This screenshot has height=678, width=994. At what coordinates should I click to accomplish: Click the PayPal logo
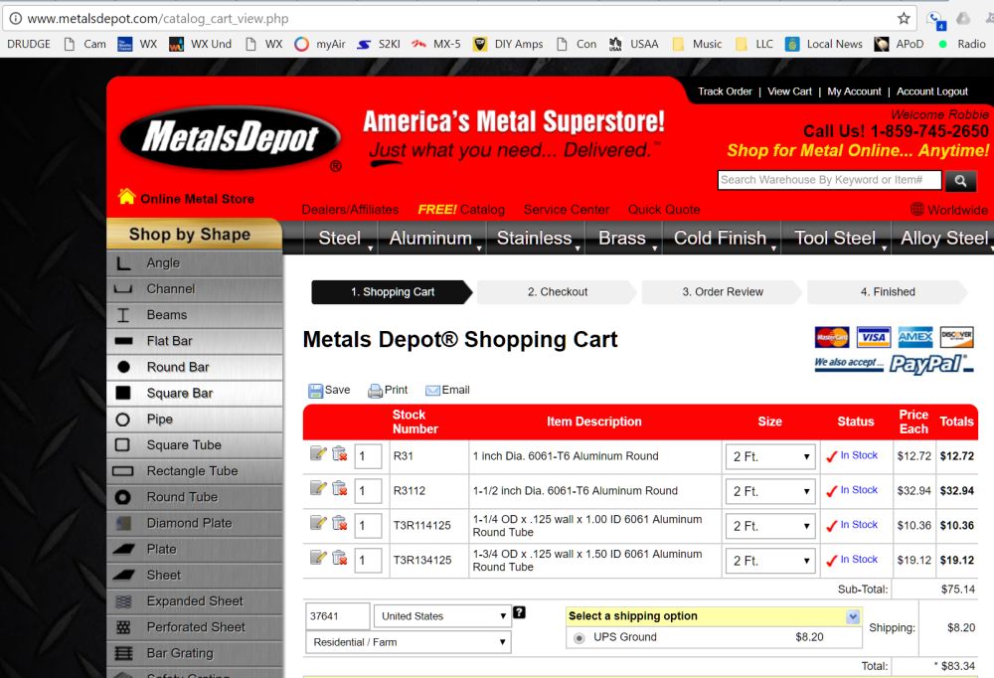click(x=930, y=364)
